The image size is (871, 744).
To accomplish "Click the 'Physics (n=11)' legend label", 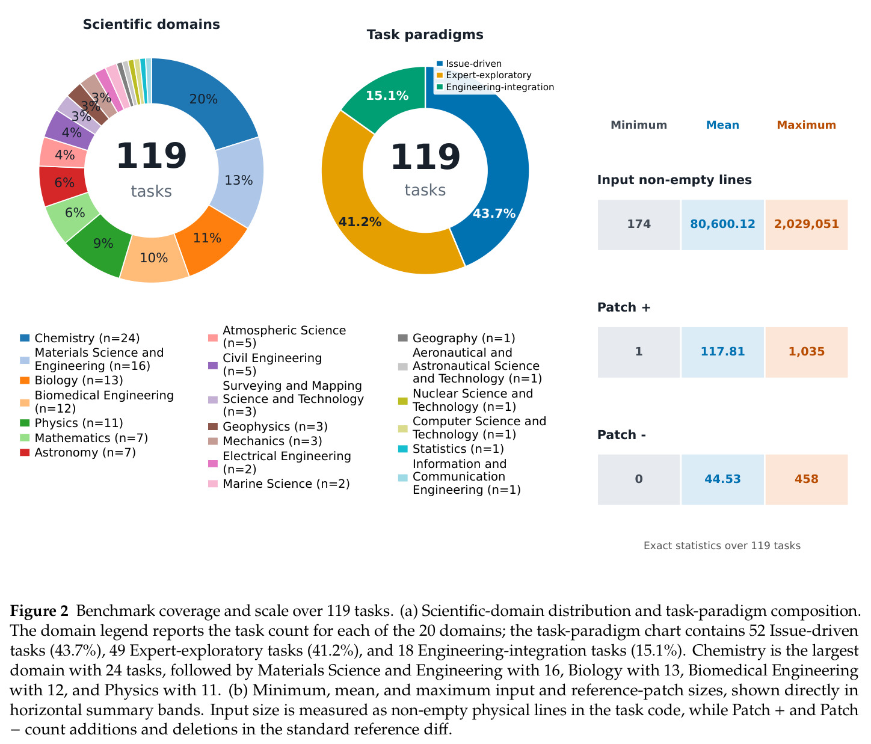I will coord(79,423).
